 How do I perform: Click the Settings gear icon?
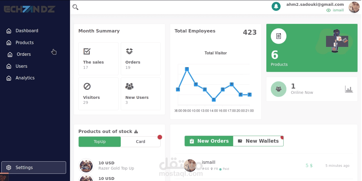(9, 167)
